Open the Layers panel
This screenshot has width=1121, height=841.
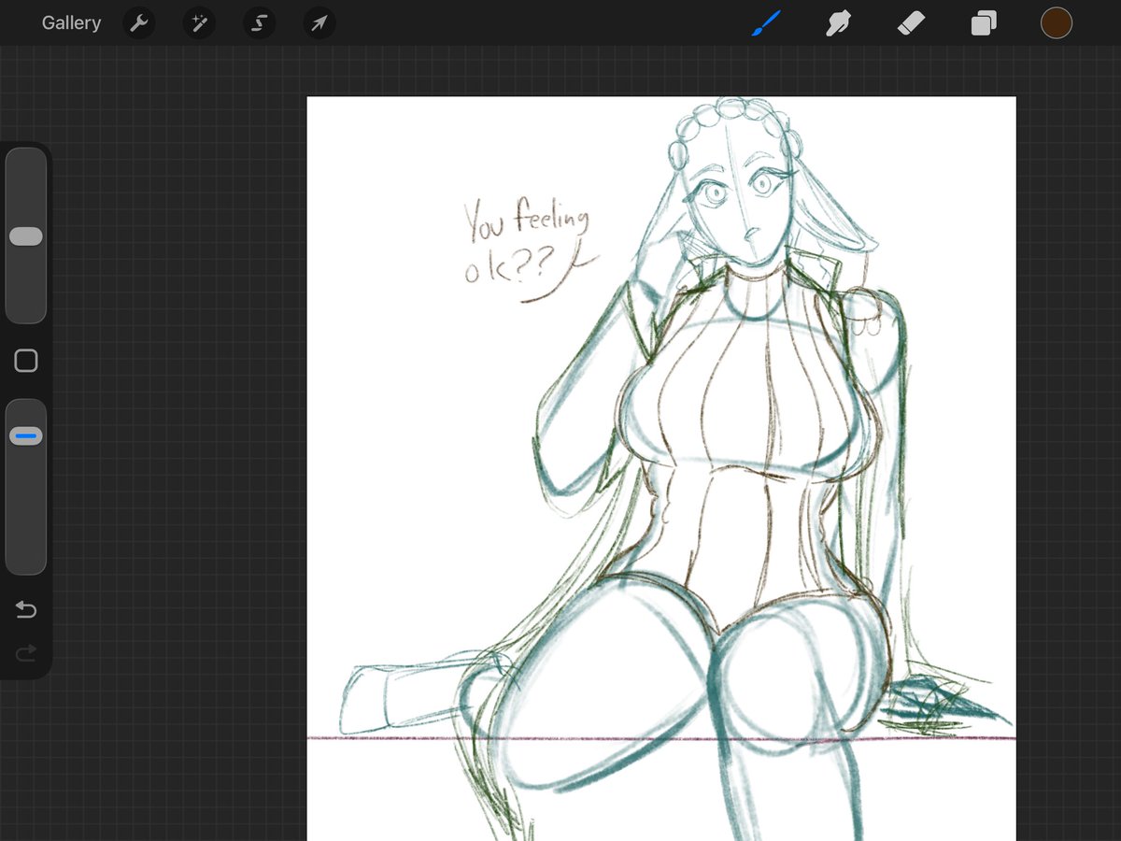click(984, 23)
